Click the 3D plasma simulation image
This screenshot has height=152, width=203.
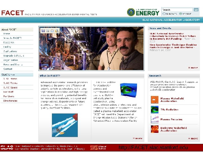coord(129,90)
